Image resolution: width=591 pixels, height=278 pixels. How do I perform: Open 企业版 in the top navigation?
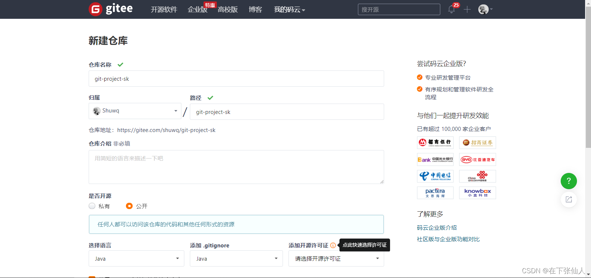(197, 10)
